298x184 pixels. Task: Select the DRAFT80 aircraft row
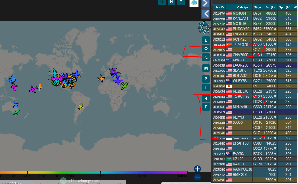pos(255,143)
